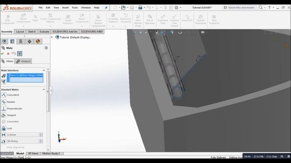This screenshot has height=163, width=291.
Task: Open the Options gear dropdown arrow
Action: click(x=181, y=8)
